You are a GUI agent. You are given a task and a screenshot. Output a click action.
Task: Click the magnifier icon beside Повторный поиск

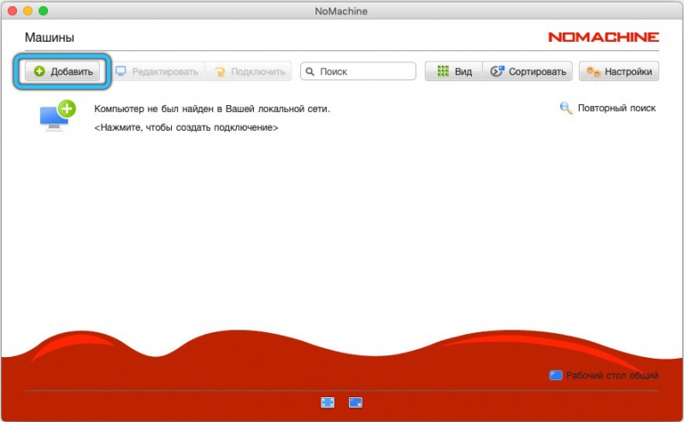tap(566, 108)
